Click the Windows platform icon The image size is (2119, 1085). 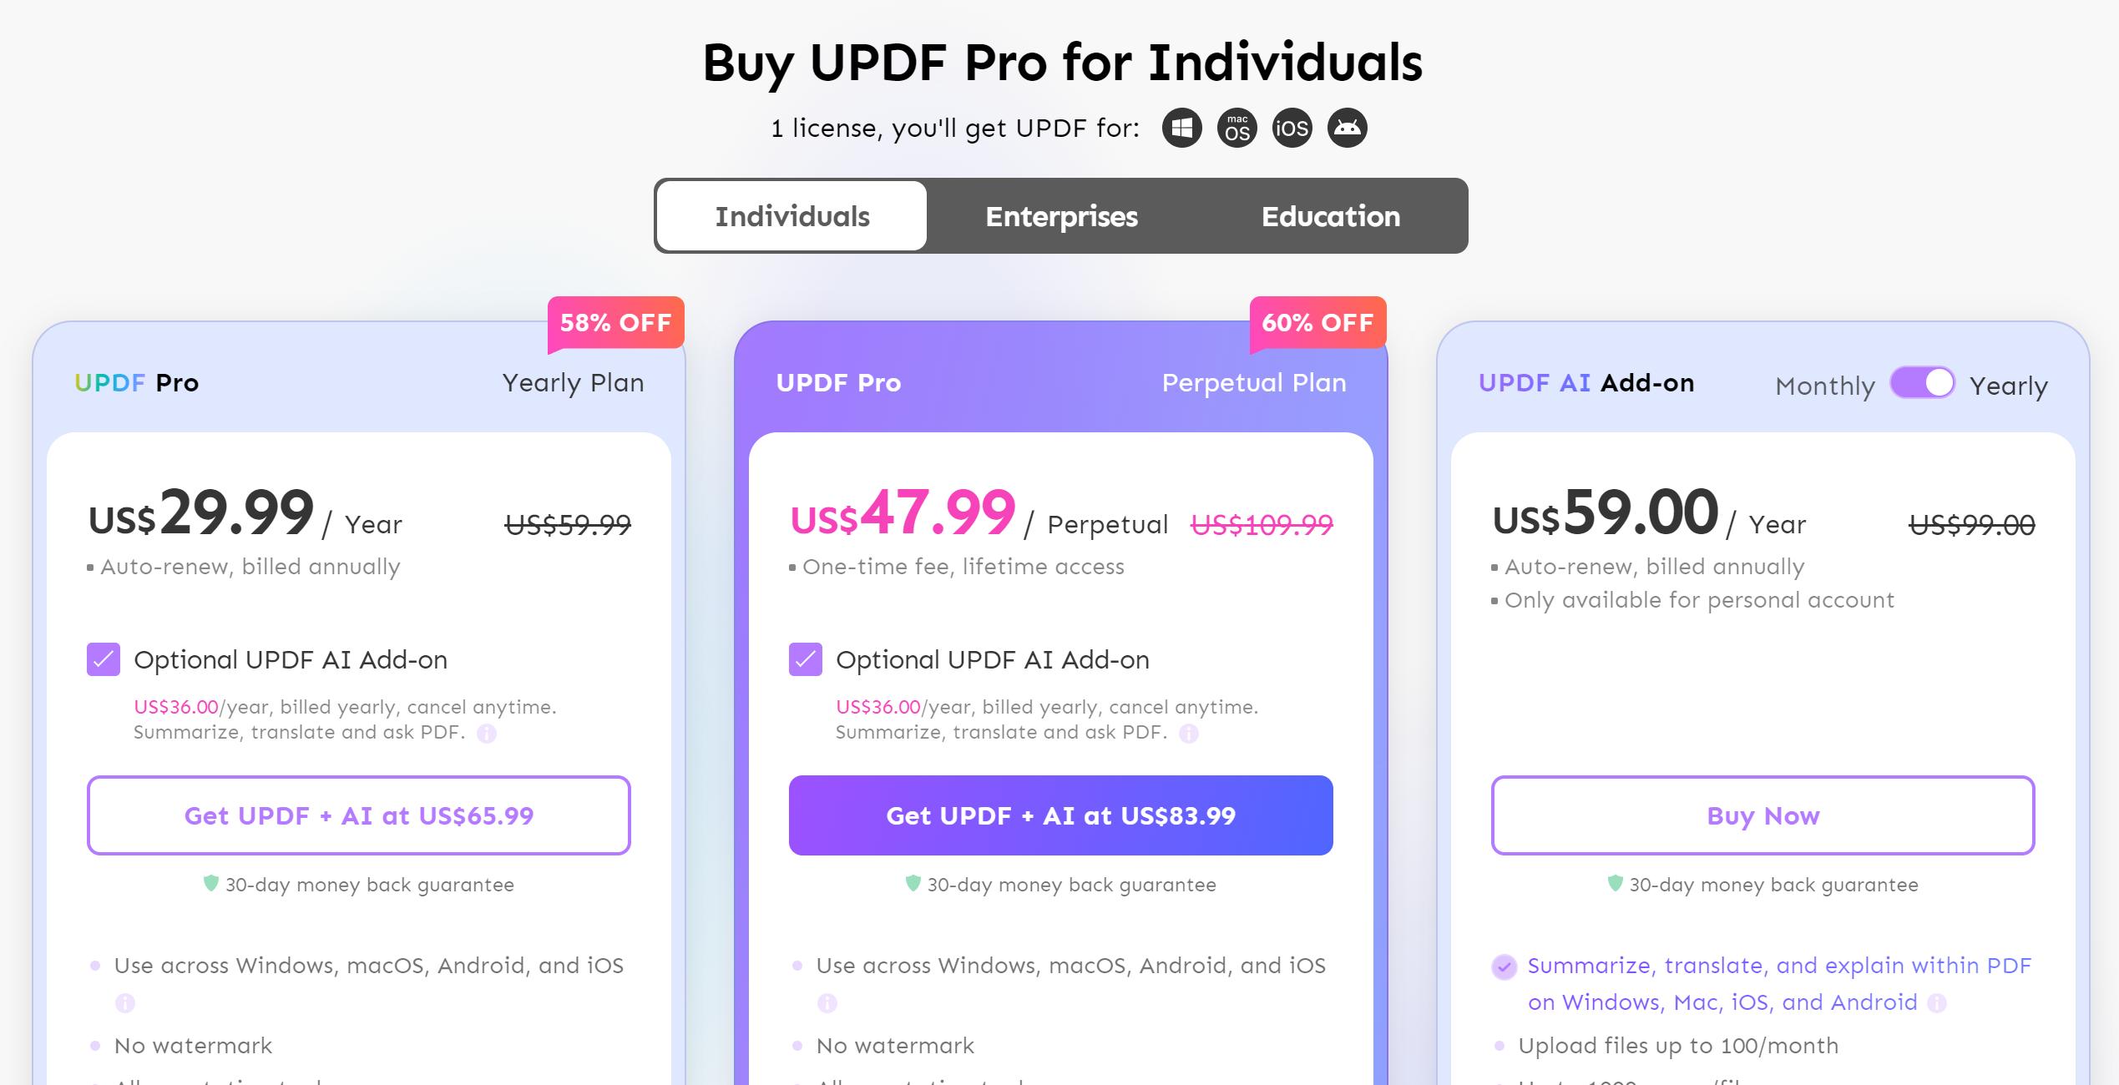pyautogui.click(x=1181, y=129)
